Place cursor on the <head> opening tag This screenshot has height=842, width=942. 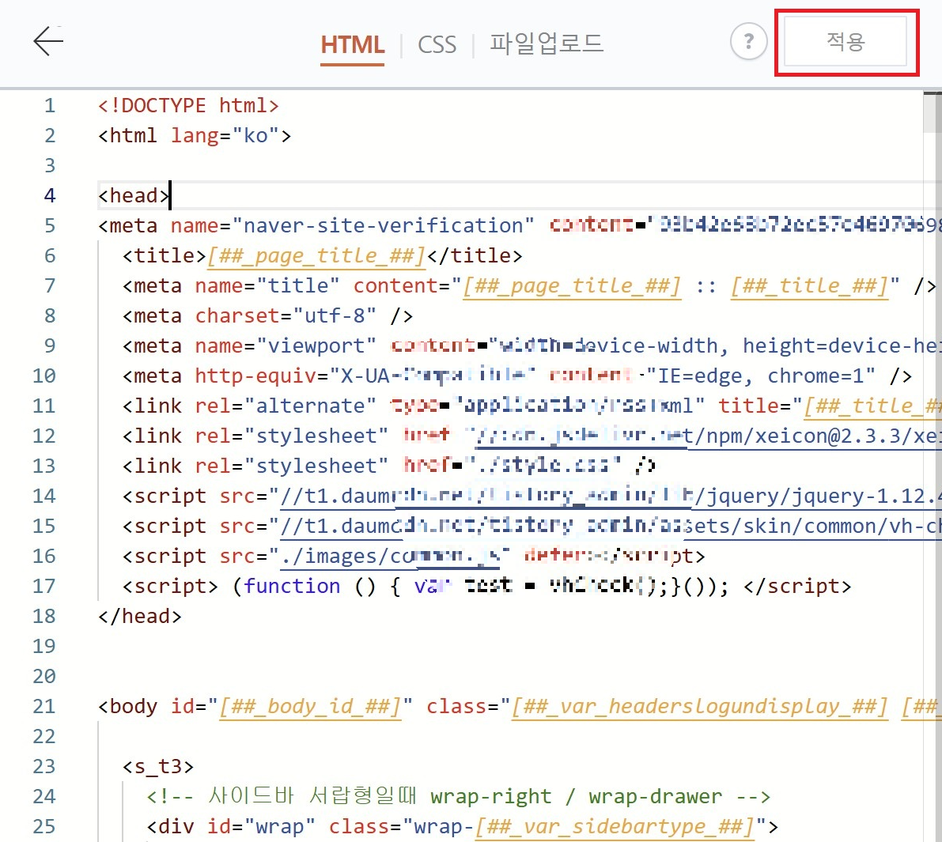[134, 196]
